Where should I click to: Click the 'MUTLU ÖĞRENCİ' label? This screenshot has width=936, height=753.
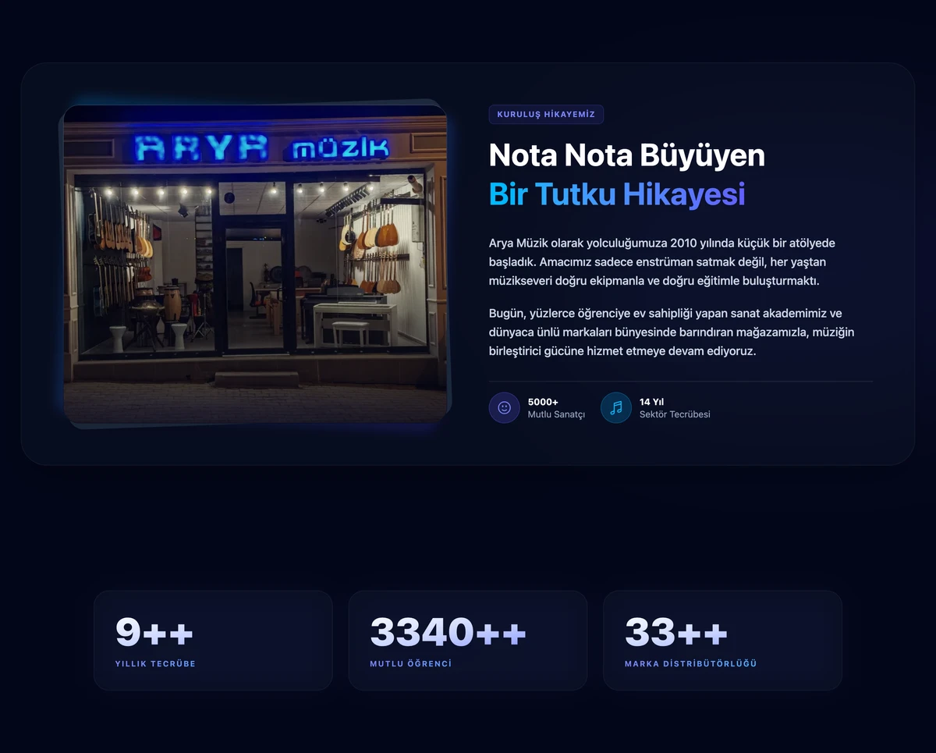[x=411, y=664]
